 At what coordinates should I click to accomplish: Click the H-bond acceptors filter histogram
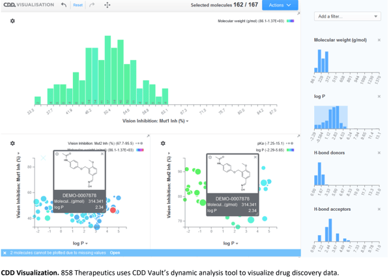[347, 230]
